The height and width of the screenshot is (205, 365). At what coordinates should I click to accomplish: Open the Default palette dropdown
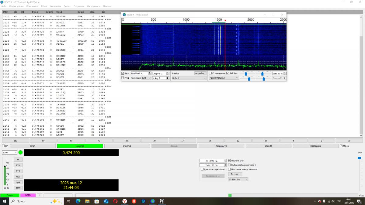pos(189,78)
